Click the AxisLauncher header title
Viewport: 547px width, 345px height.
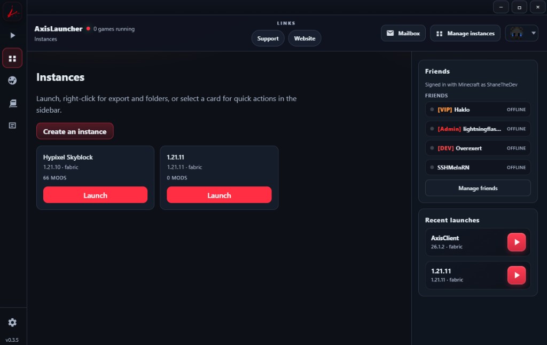click(x=58, y=29)
